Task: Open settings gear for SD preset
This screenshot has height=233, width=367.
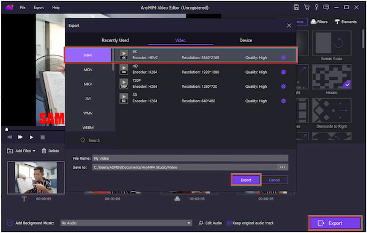Action: tap(283, 101)
